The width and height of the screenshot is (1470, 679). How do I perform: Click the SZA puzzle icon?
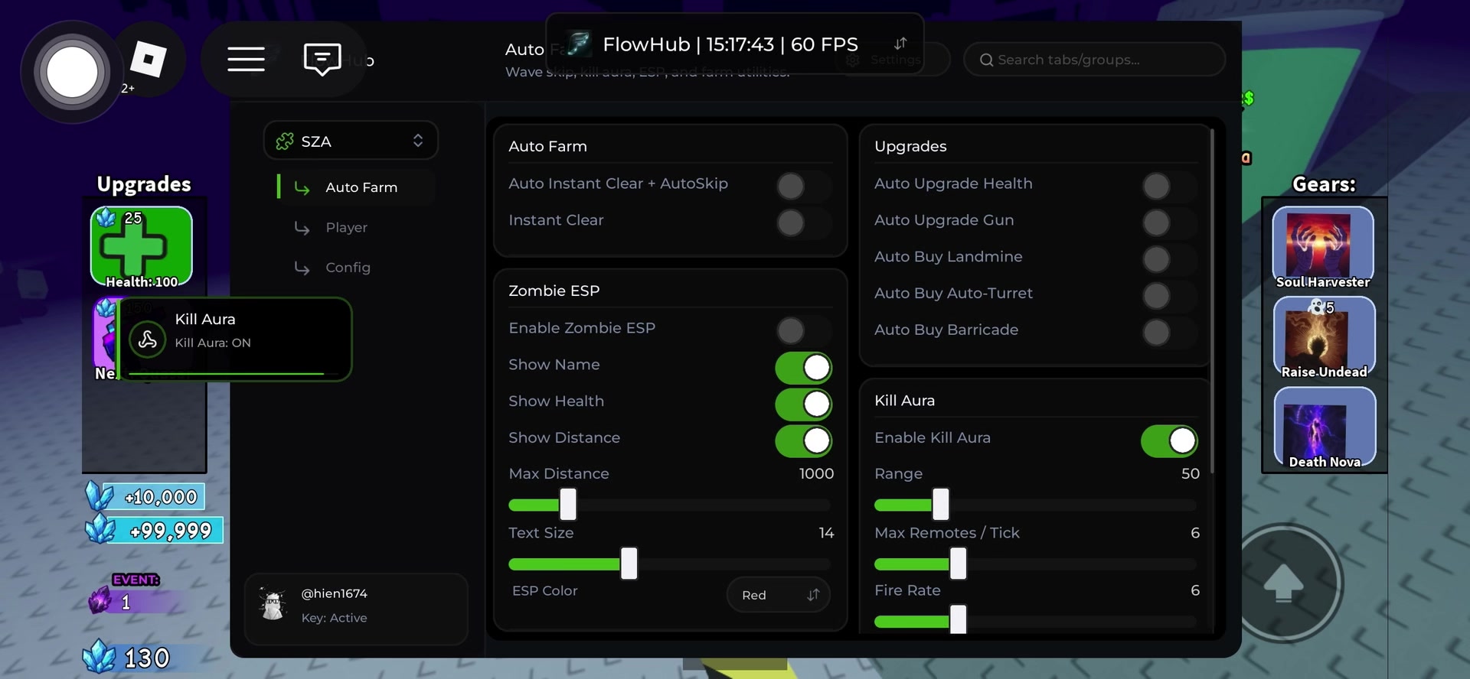click(x=285, y=141)
